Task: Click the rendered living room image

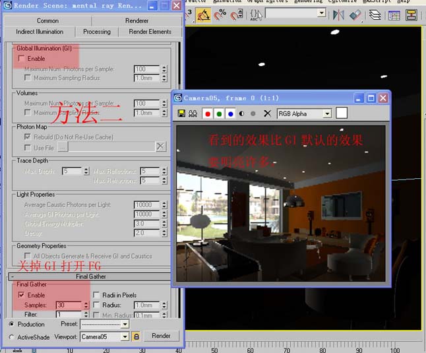Action: click(x=281, y=203)
